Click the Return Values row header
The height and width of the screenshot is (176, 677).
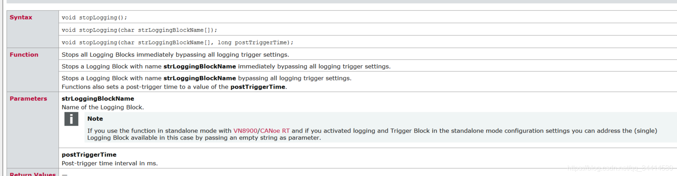point(32,174)
